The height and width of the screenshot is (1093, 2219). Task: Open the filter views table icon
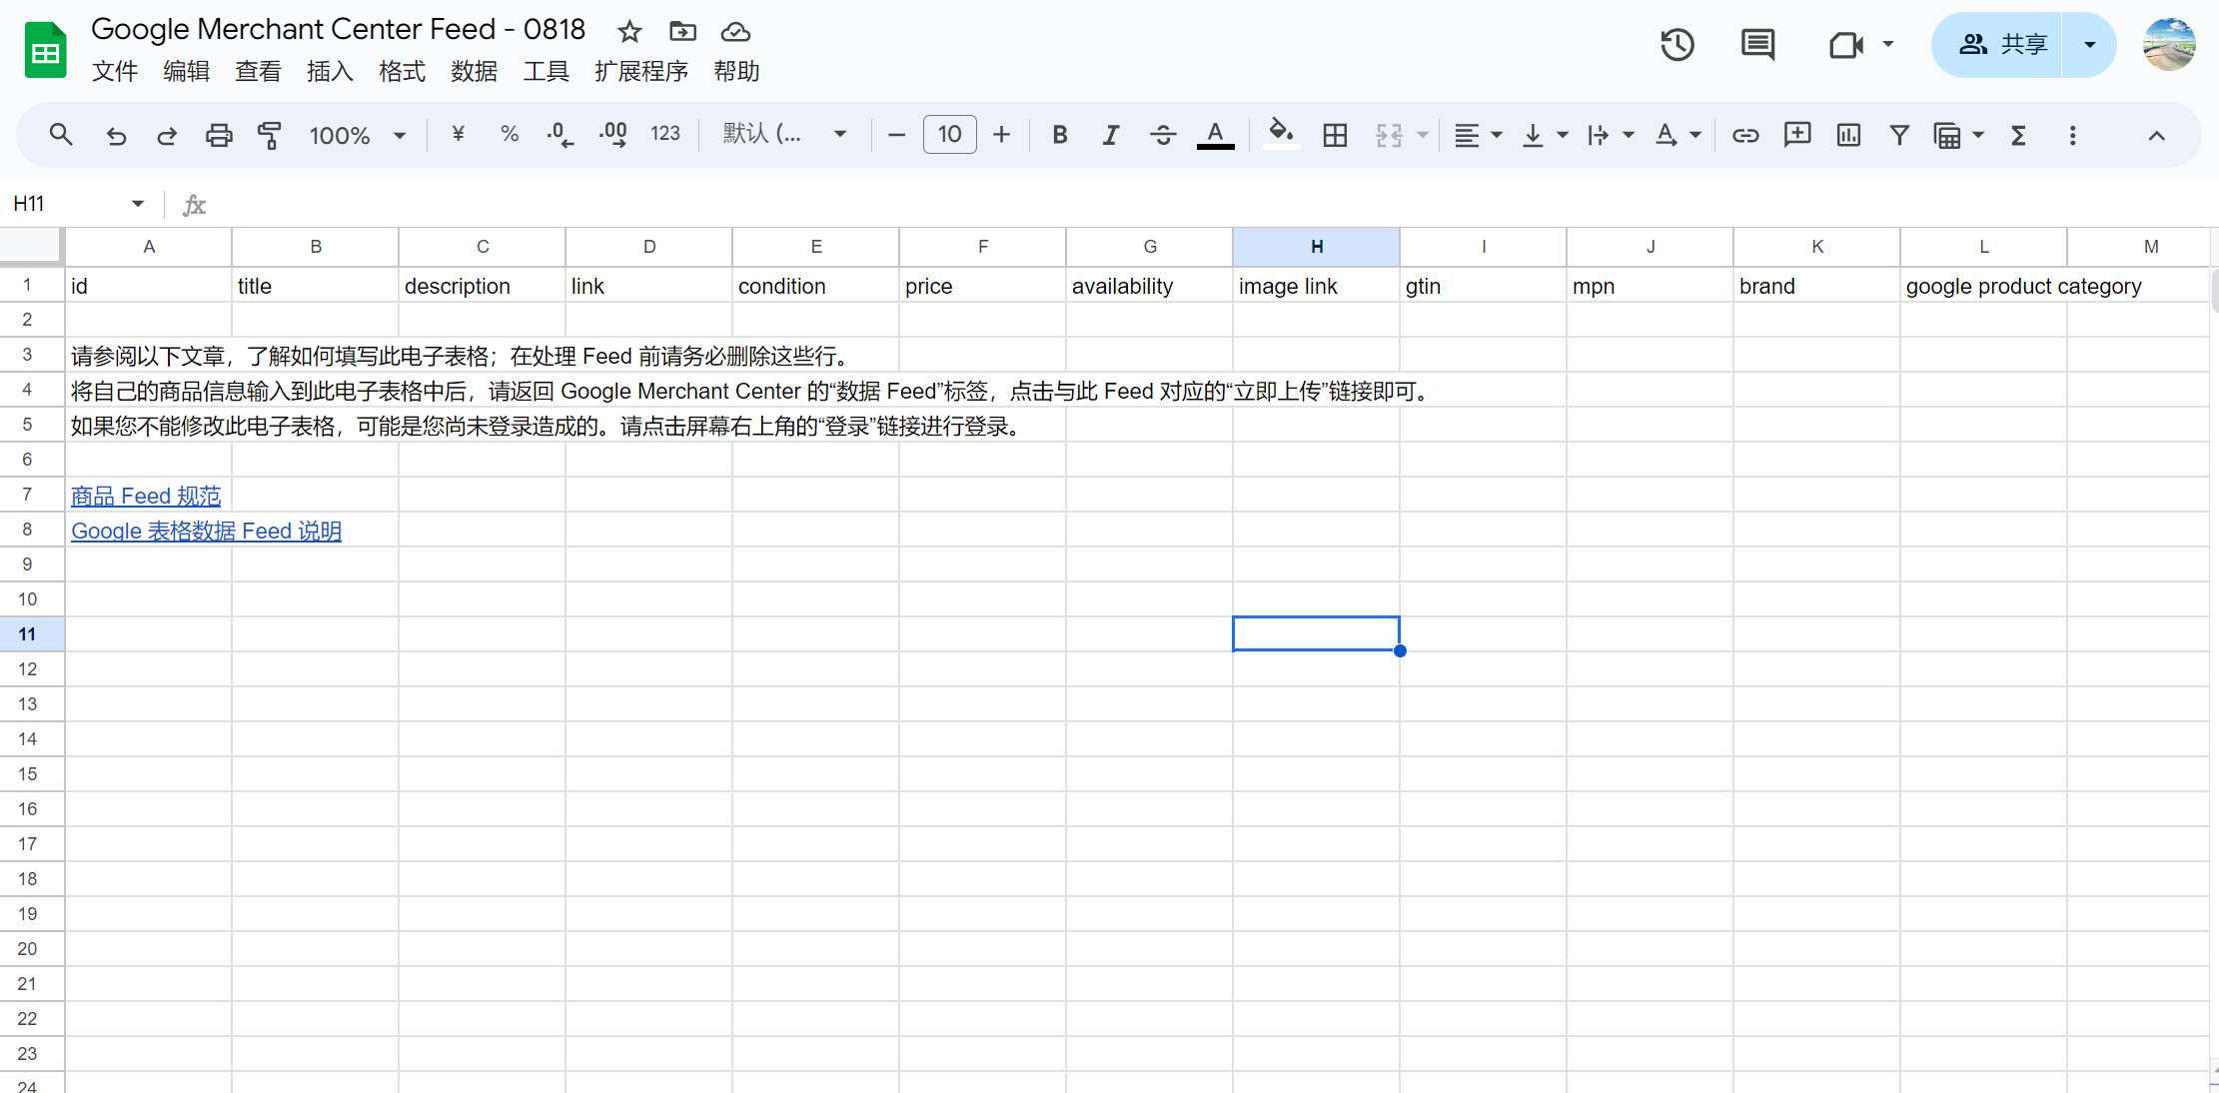click(x=1948, y=135)
